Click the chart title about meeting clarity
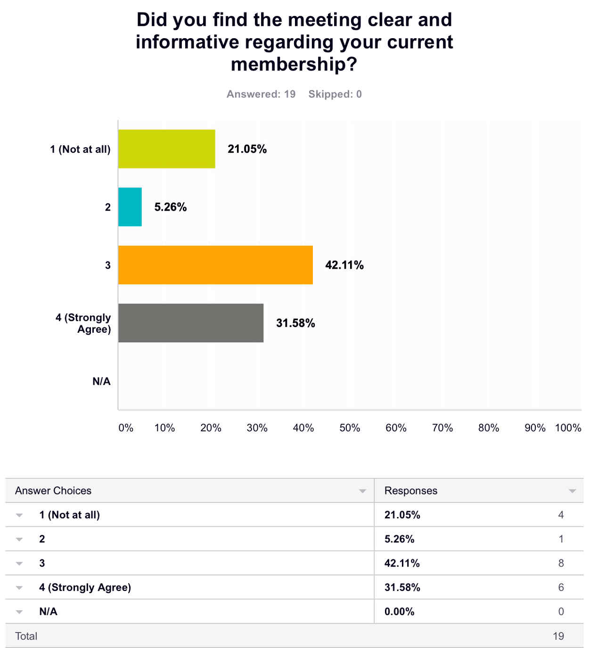 tap(294, 41)
